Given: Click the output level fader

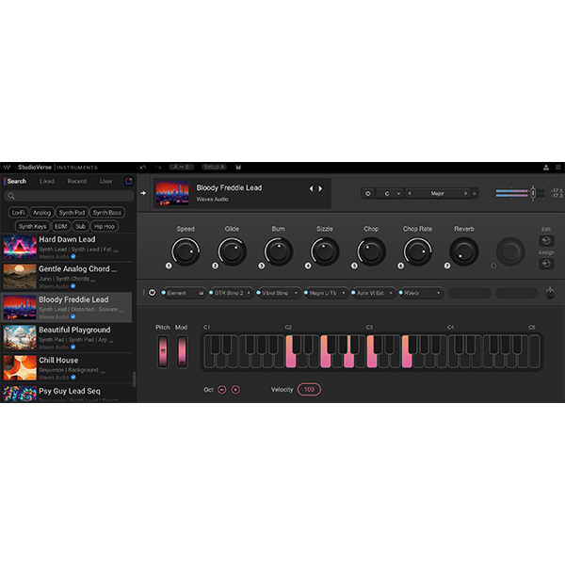Looking at the screenshot, I should tap(533, 193).
